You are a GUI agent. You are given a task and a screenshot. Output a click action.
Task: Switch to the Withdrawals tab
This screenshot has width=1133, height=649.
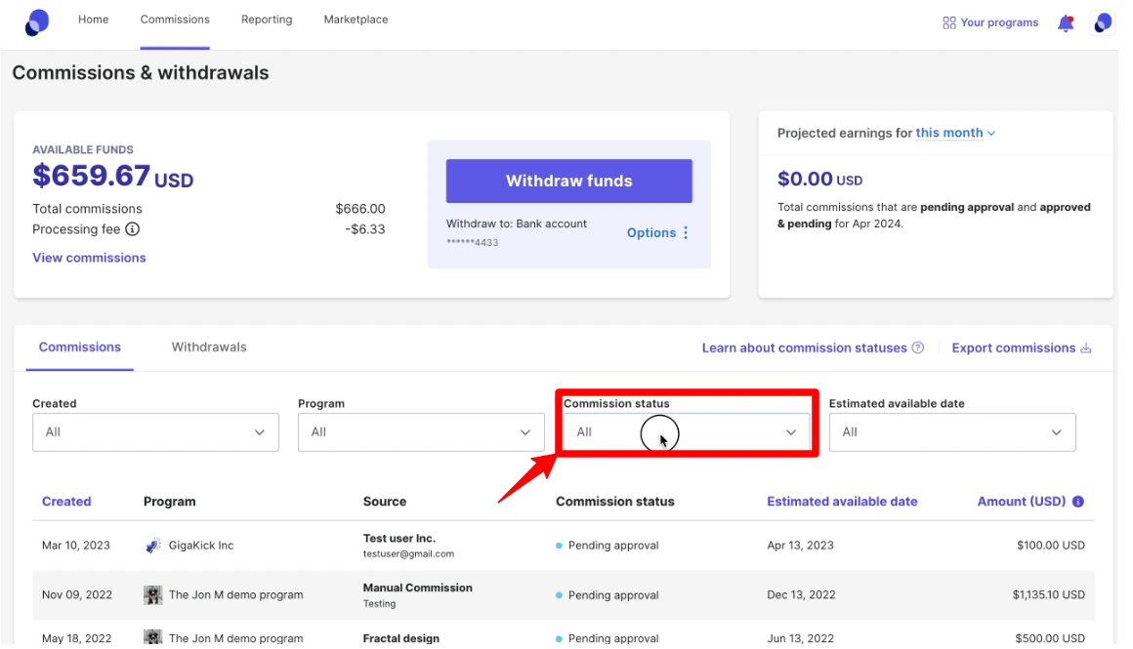209,347
